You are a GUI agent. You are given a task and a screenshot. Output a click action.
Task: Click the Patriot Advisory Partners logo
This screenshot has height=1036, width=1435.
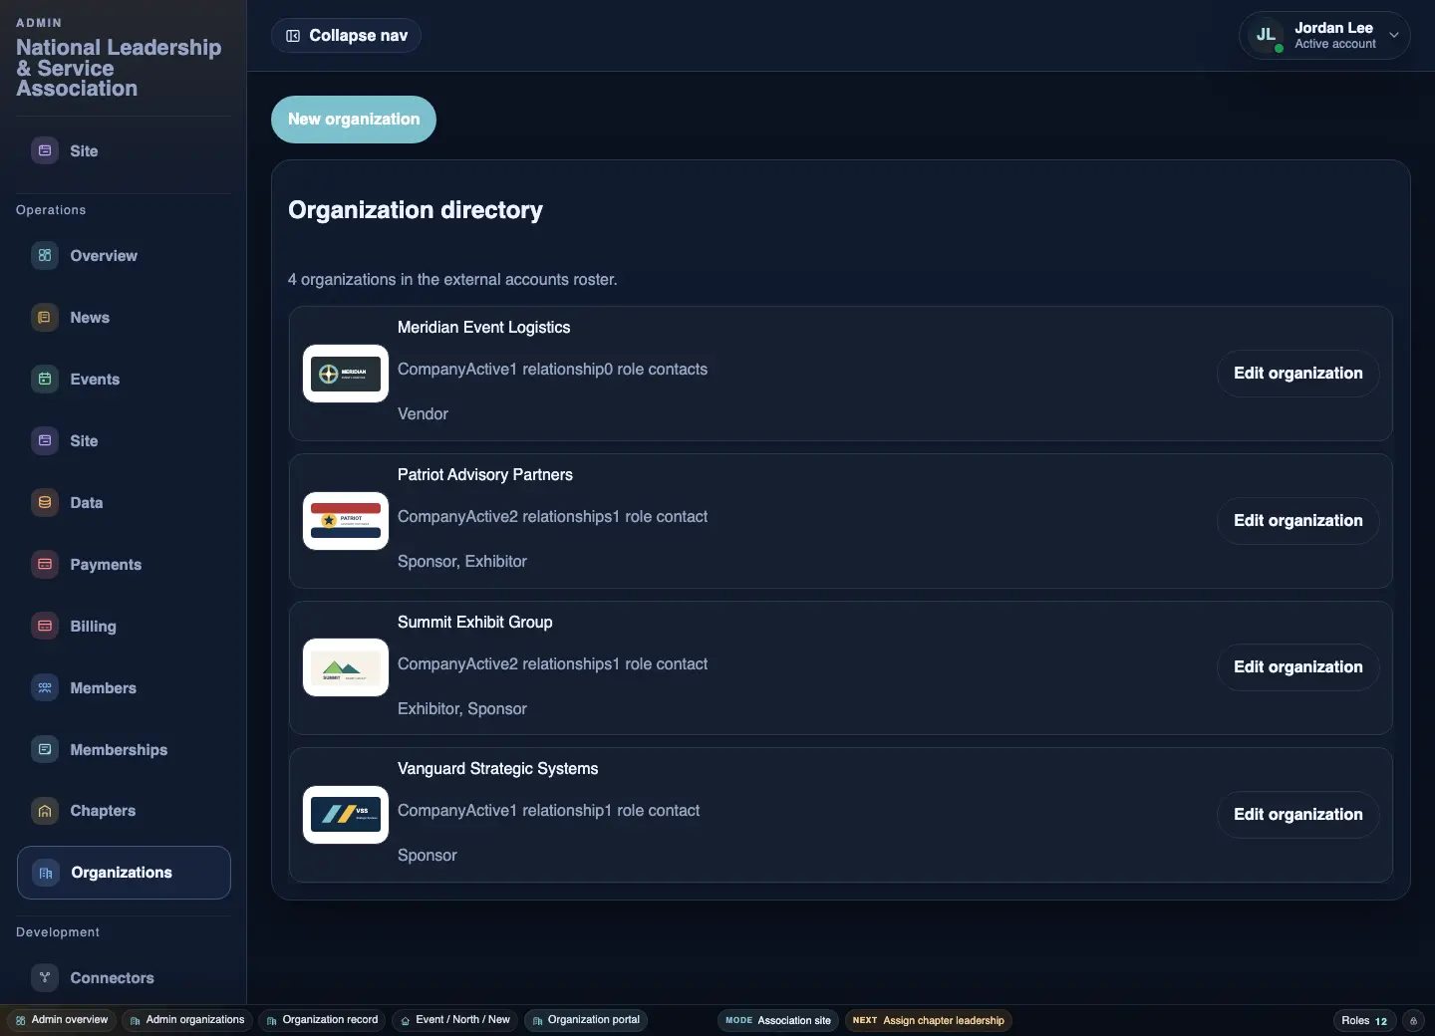click(346, 521)
